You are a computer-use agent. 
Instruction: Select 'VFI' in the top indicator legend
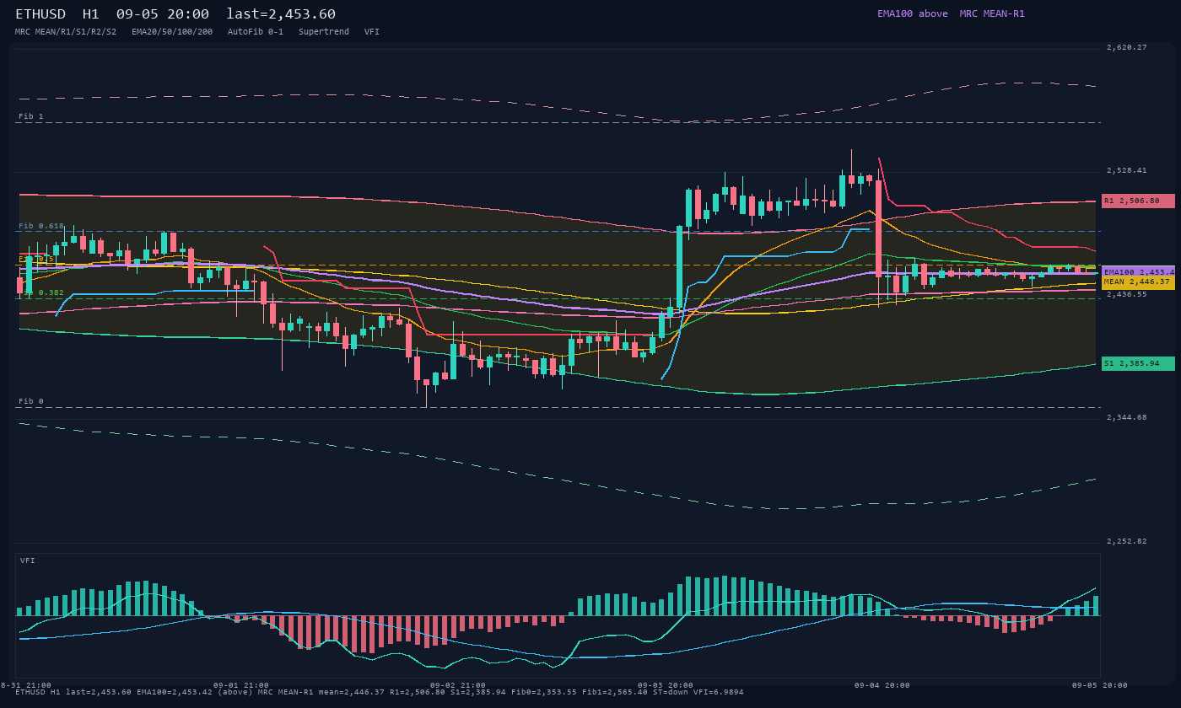pyautogui.click(x=372, y=31)
